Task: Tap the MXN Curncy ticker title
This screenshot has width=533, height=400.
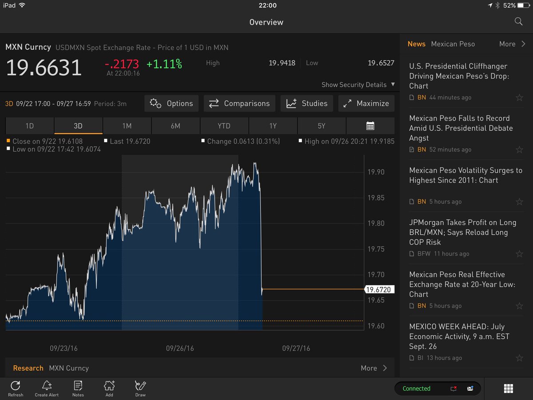Action: pyautogui.click(x=28, y=47)
